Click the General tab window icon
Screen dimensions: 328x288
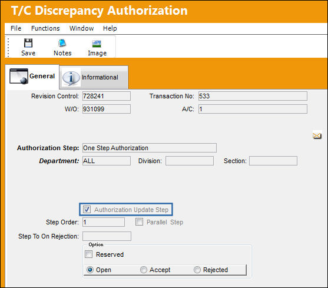click(19, 76)
